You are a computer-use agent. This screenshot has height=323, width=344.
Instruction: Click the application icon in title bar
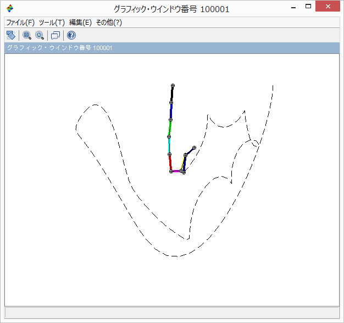click(10, 8)
